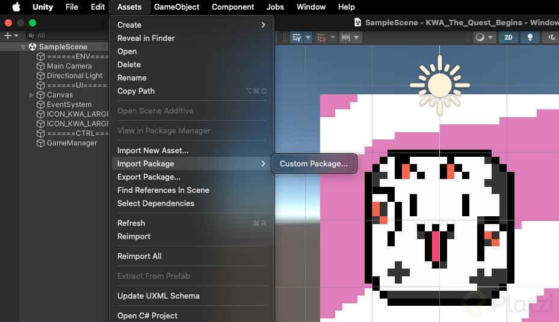Choose Export Package...
Screen dimensions: 559x322
(191, 177)
